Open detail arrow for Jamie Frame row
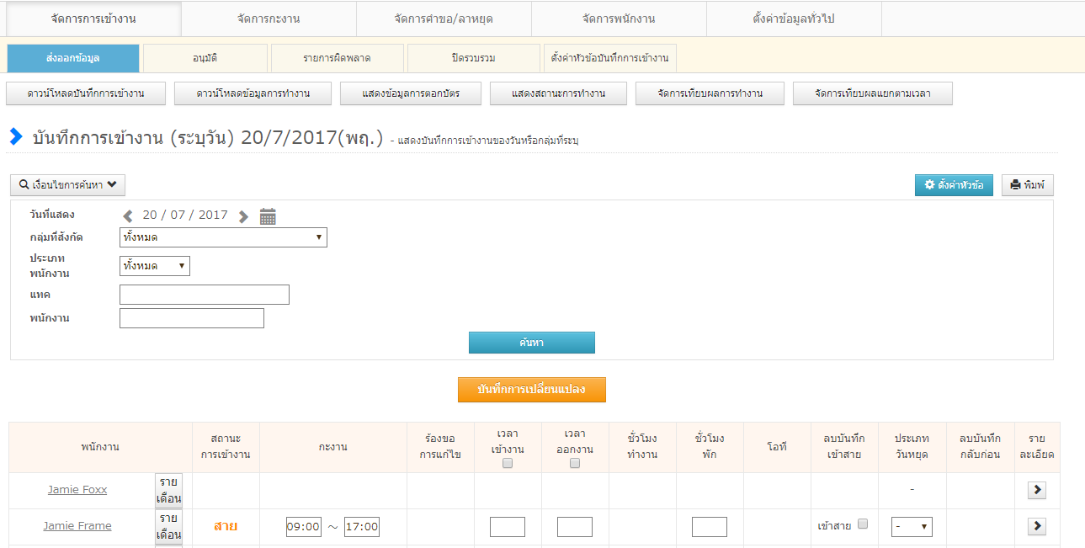Image resolution: width=1085 pixels, height=548 pixels. tap(1036, 526)
